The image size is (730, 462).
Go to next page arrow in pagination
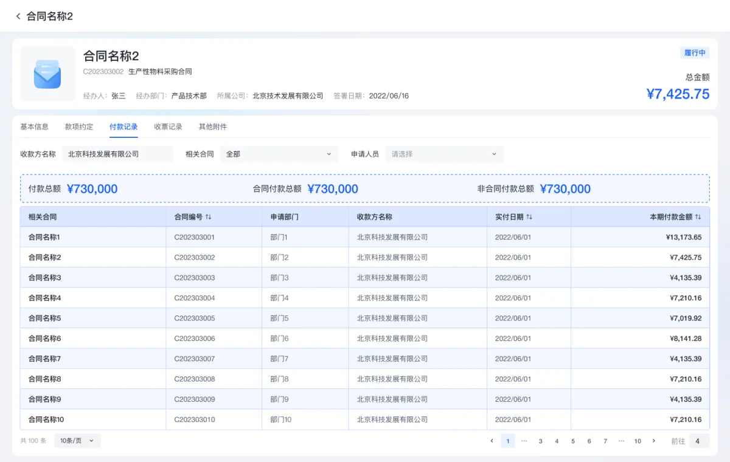point(654,441)
